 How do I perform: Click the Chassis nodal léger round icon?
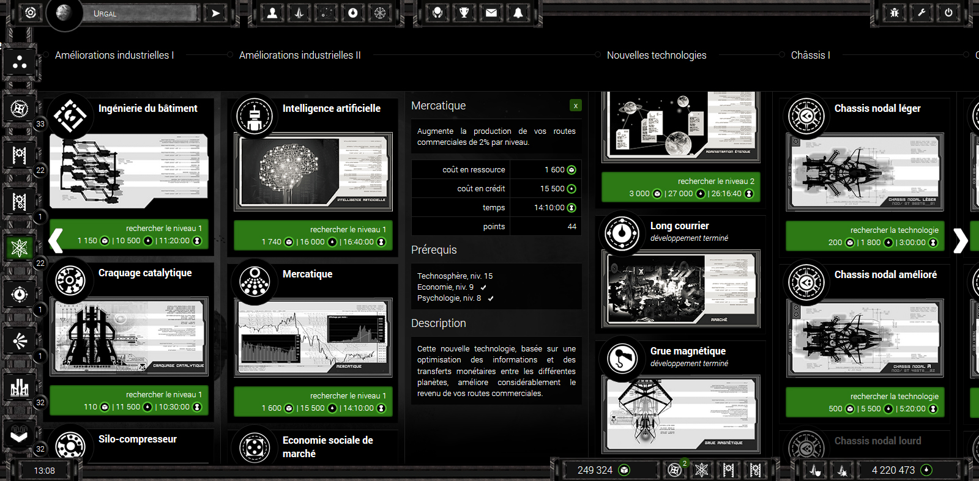pyautogui.click(x=806, y=116)
